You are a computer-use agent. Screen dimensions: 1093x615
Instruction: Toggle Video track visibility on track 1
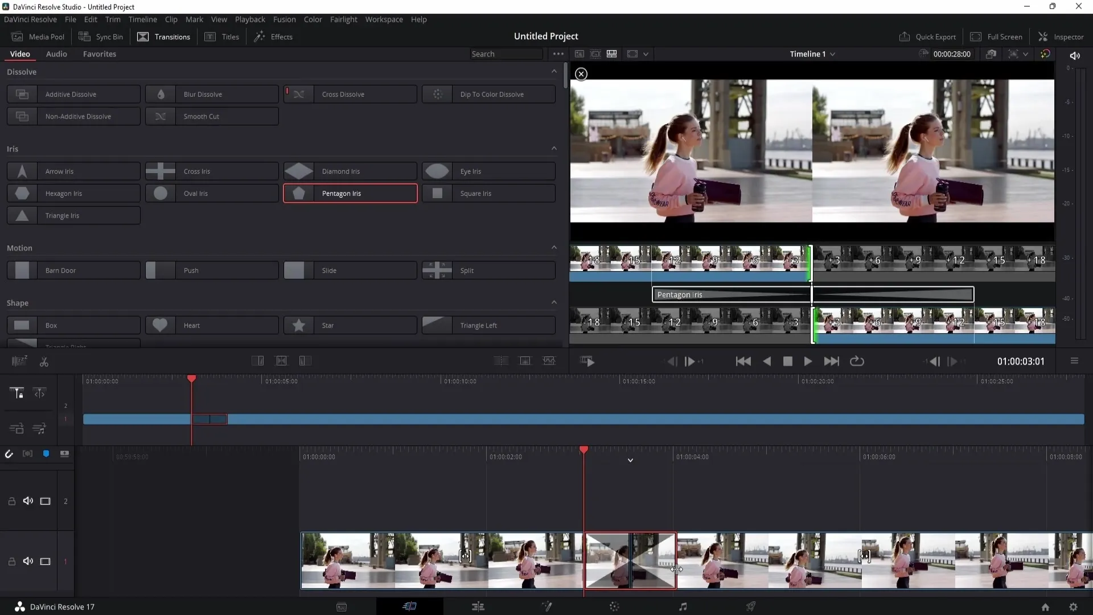point(44,561)
